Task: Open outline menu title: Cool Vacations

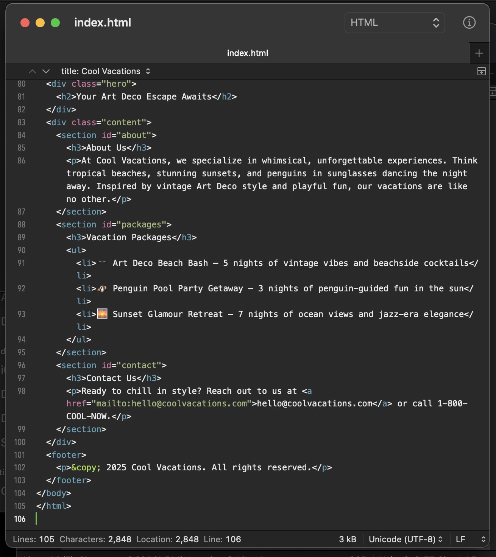Action: pos(106,71)
